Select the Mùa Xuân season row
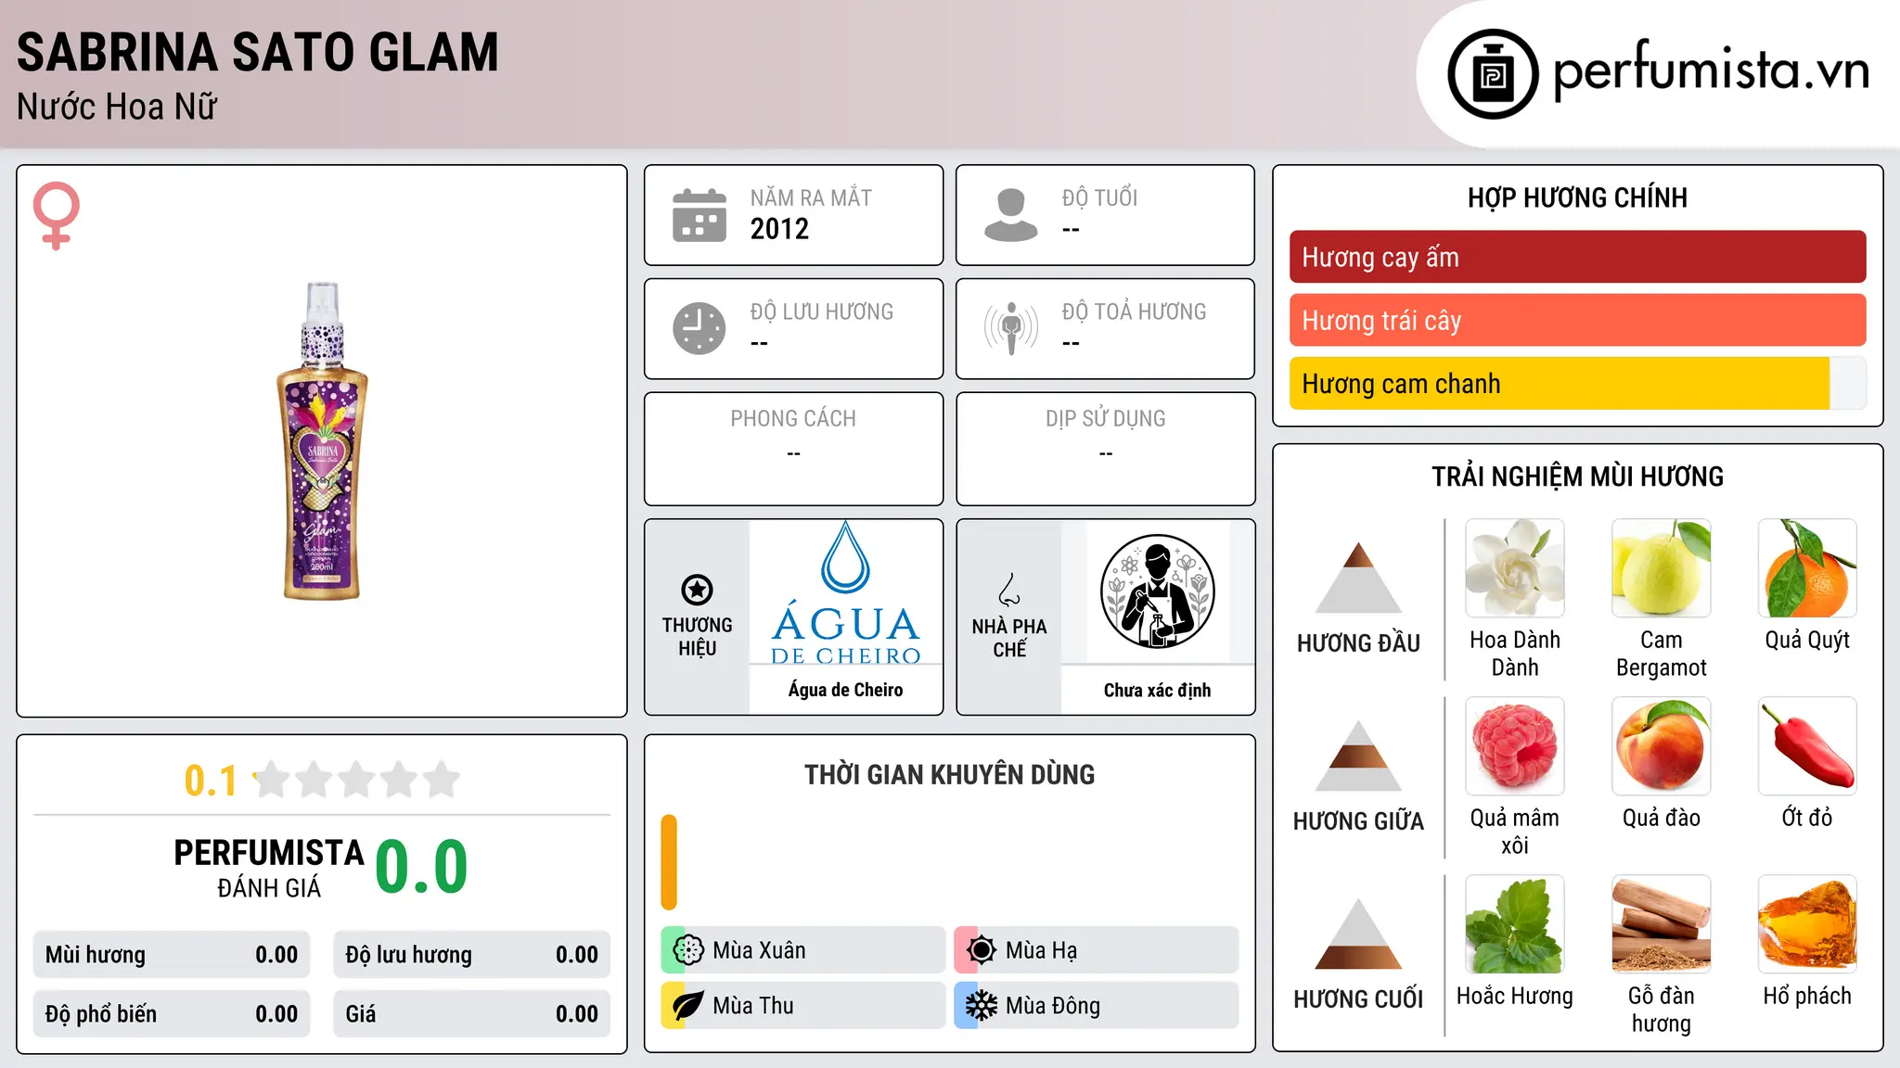This screenshot has height=1068, width=1900. [x=803, y=950]
